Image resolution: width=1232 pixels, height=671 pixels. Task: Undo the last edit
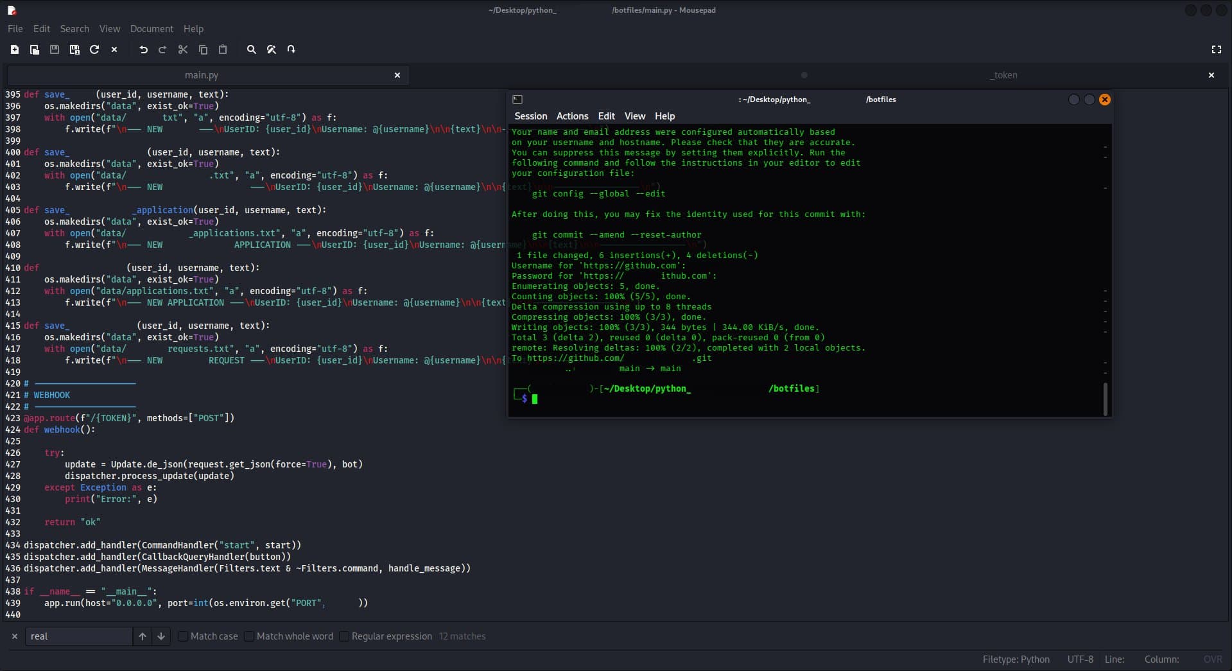(x=143, y=49)
